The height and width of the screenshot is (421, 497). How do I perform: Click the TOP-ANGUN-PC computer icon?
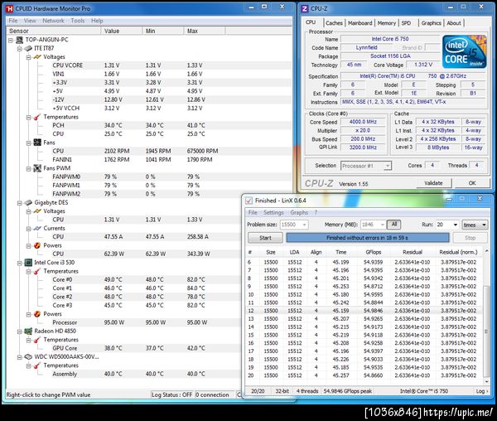[17, 39]
